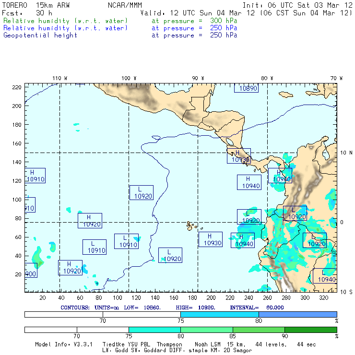Screen dimensions: 355x355
Task: Select the H 10930 marker over Panama
Action: (x=239, y=156)
